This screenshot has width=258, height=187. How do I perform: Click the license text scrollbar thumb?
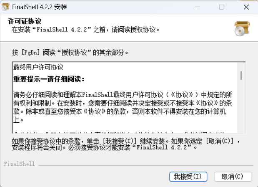coord(241,76)
